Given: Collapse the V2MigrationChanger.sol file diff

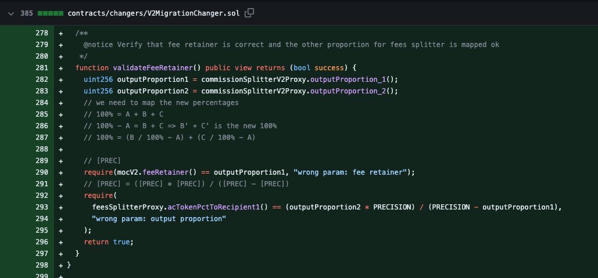Looking at the screenshot, I should click(10, 13).
